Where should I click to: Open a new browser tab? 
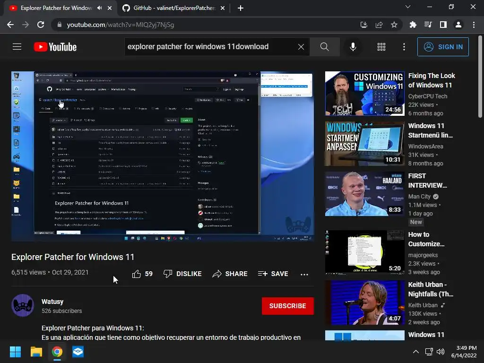point(241,9)
